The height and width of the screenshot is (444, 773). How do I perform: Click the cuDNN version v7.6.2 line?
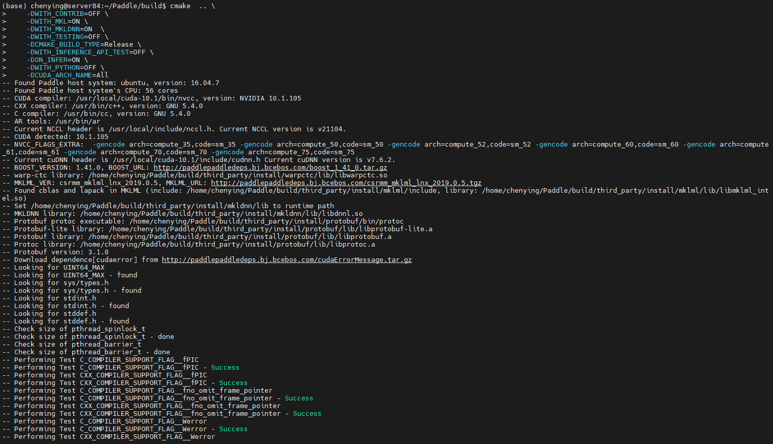pyautogui.click(x=199, y=160)
